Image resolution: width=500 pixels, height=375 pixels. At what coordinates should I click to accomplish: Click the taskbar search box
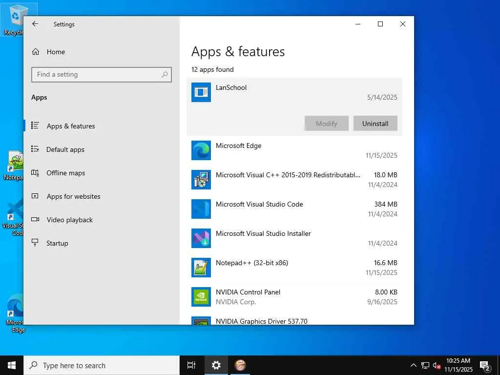(102, 365)
